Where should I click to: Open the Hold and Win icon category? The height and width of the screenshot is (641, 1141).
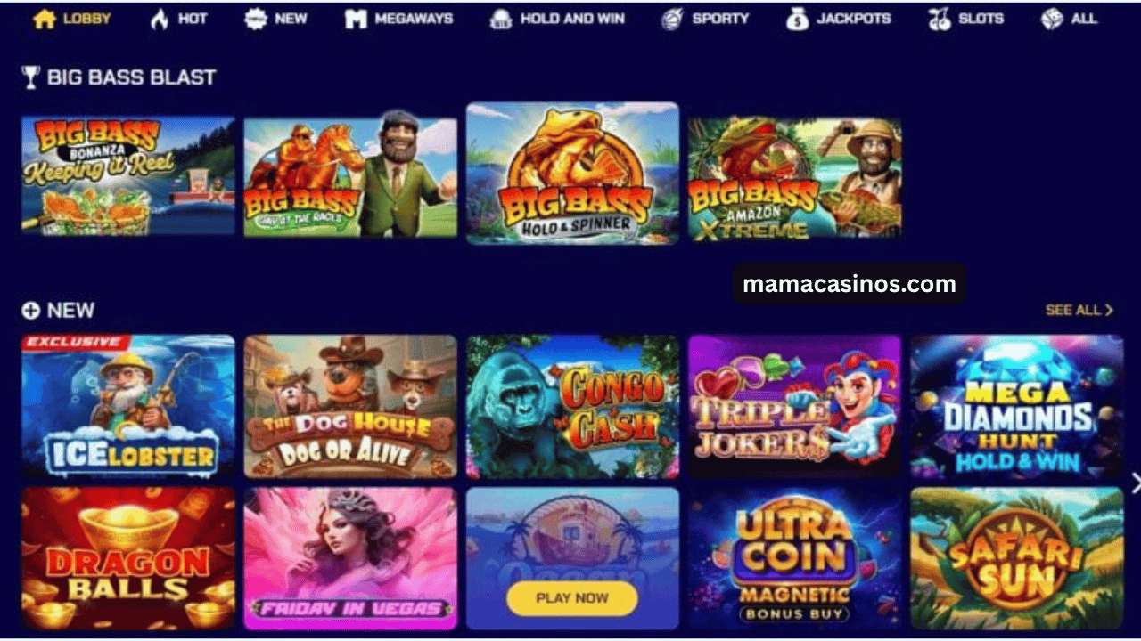[501, 19]
